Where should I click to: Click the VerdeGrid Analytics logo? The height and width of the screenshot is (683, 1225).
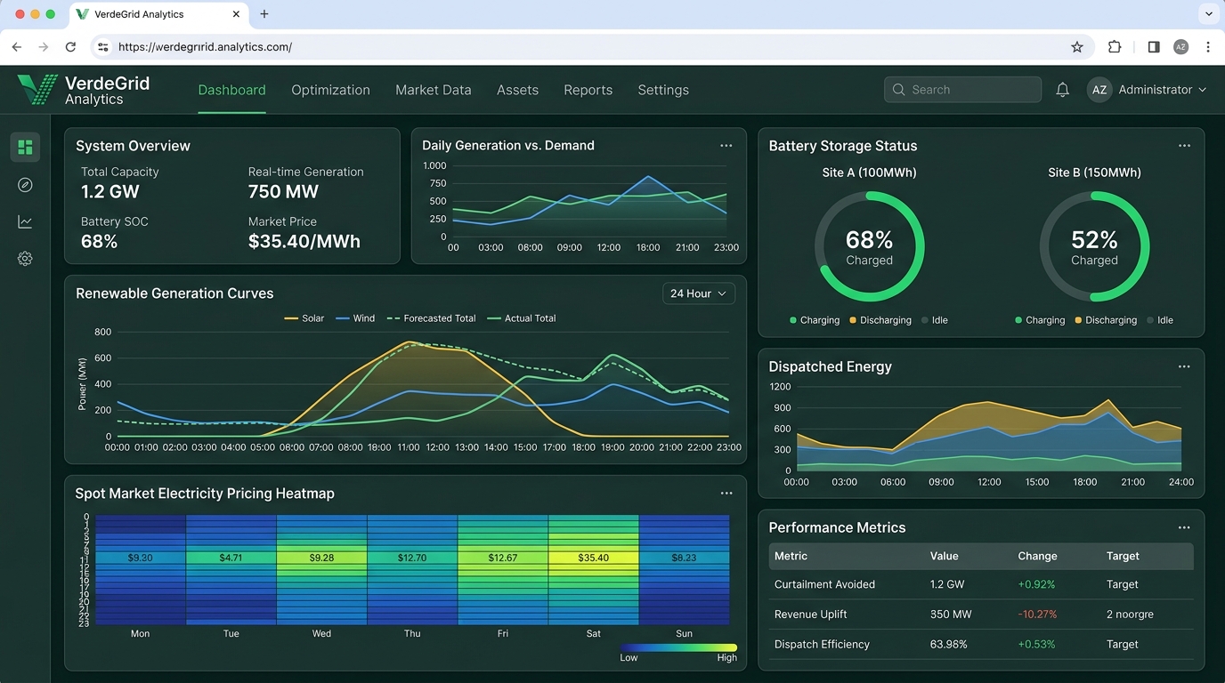(84, 90)
